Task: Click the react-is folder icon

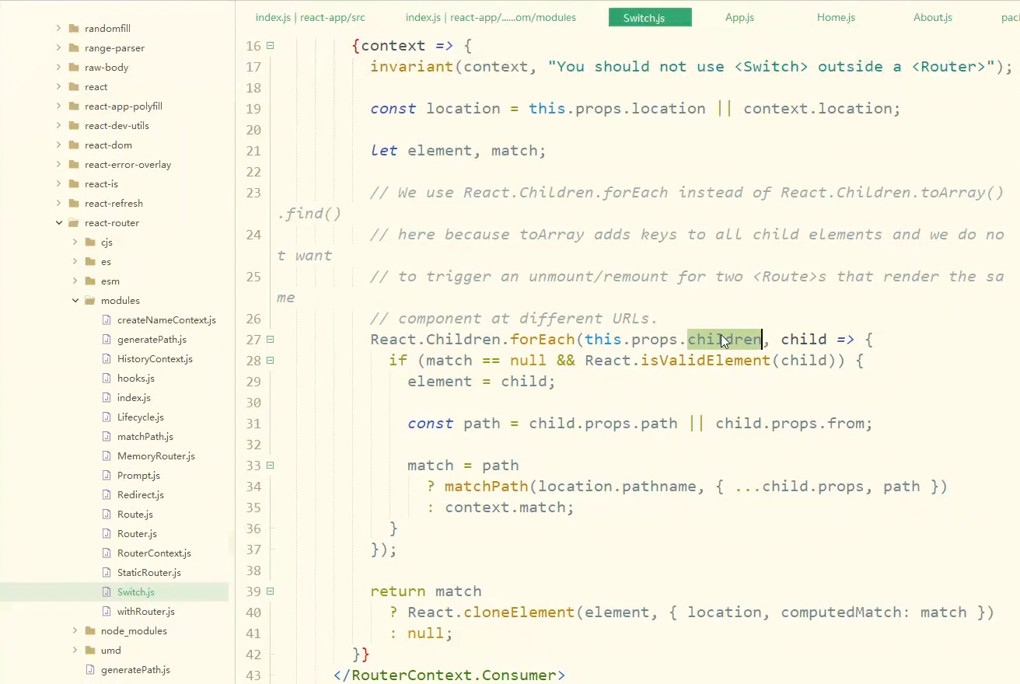Action: click(x=74, y=183)
